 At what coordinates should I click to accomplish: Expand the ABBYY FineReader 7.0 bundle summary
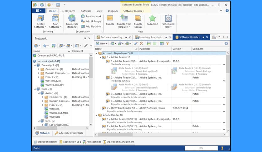tap(224, 111)
